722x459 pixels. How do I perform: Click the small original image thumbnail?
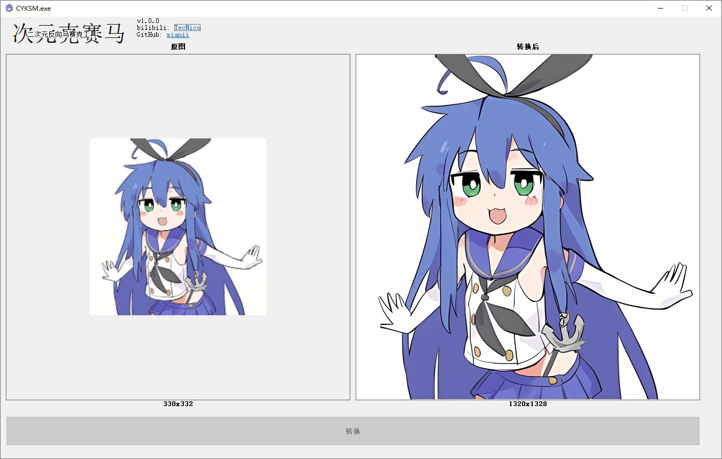click(178, 227)
